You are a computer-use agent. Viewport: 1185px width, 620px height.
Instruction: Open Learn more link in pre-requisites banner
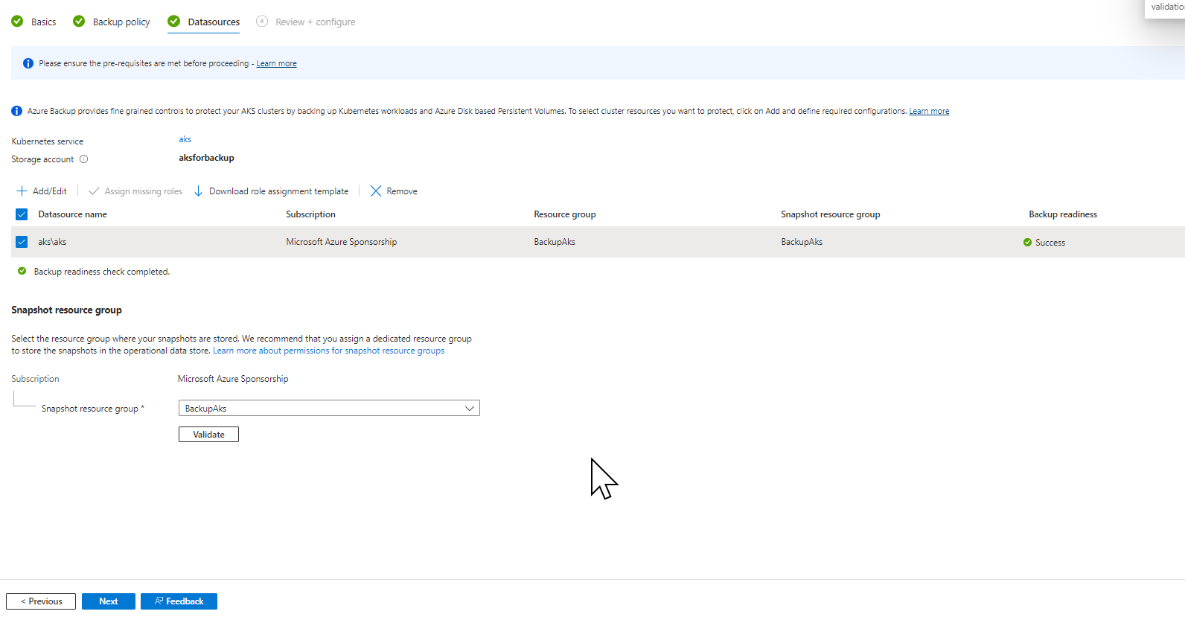(277, 64)
